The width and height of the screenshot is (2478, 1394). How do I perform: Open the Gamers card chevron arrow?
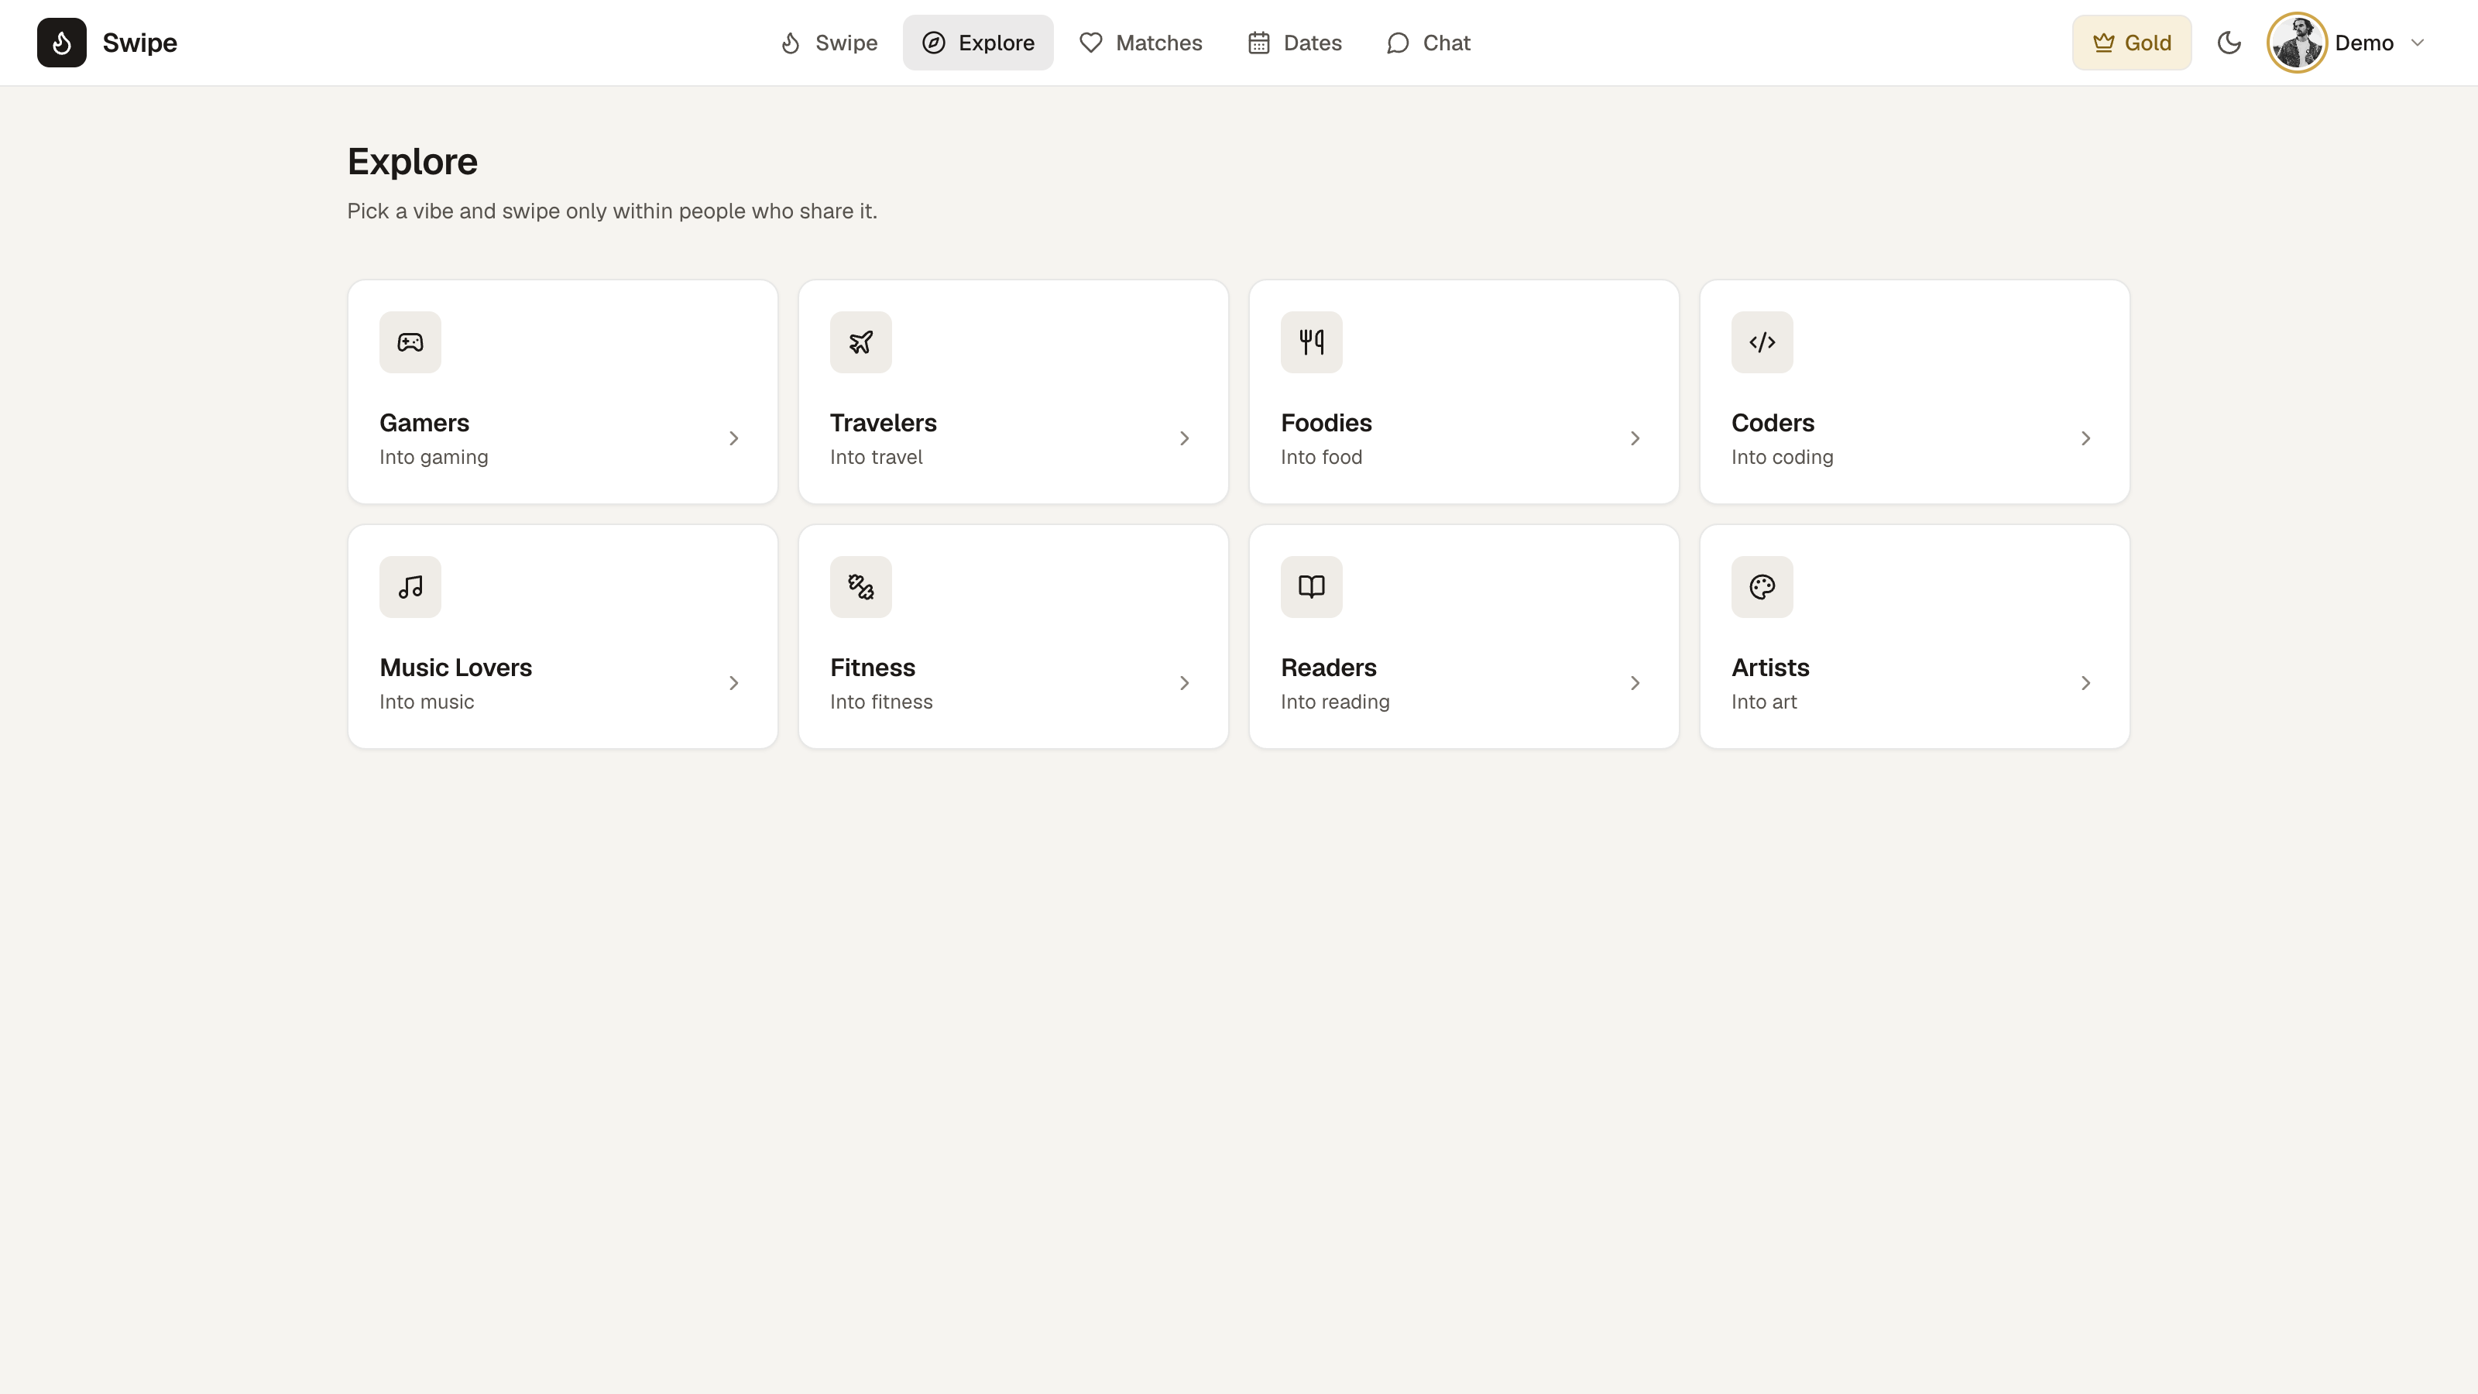pyautogui.click(x=734, y=438)
